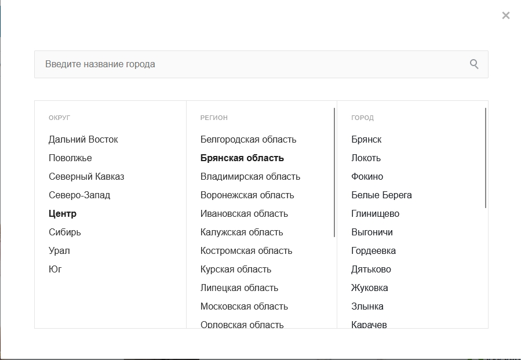Close the city selection dialog
The width and height of the screenshot is (521, 360).
coord(506,15)
